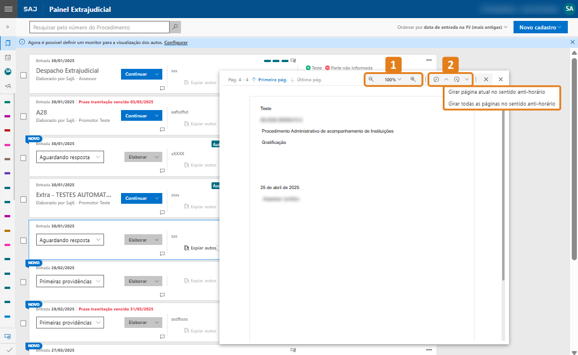This screenshot has width=578, height=355.
Task: Open the 100% zoom level dropdown
Action: click(x=392, y=80)
